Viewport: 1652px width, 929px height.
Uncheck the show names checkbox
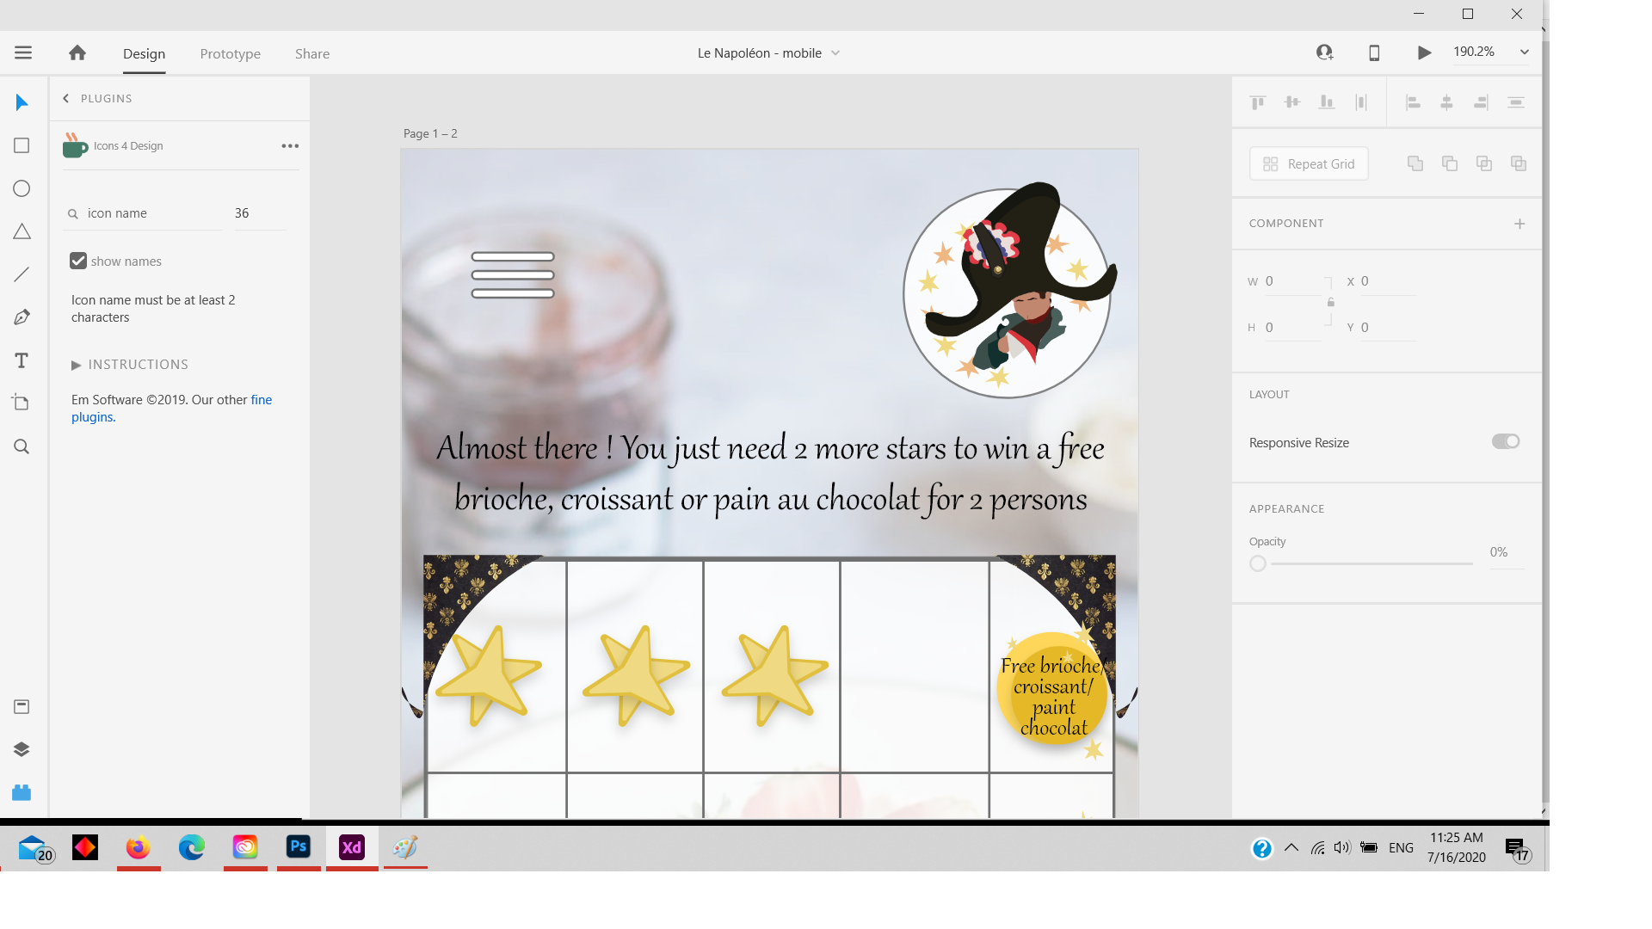tap(78, 261)
